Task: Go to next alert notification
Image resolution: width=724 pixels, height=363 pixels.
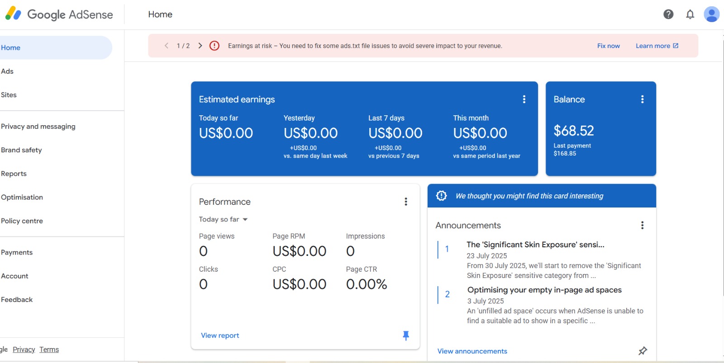Action: pyautogui.click(x=200, y=46)
